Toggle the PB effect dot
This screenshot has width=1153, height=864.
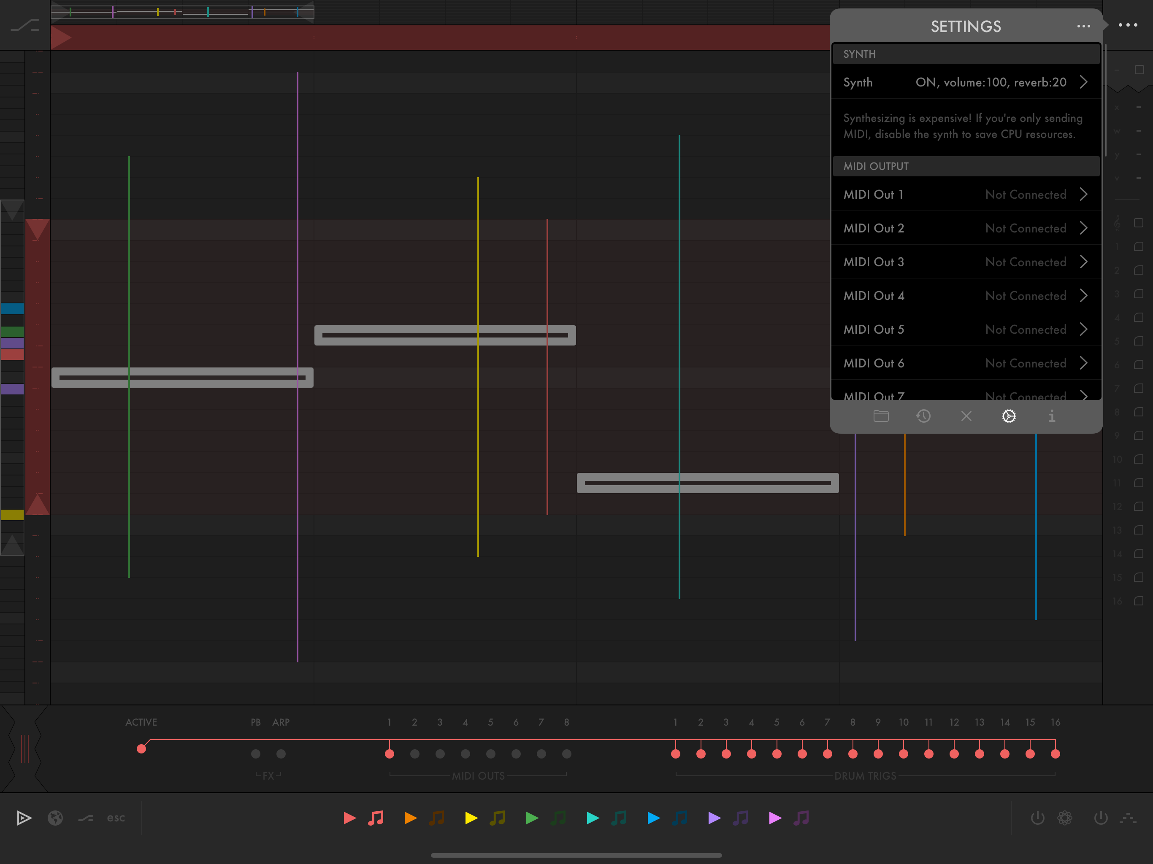[x=255, y=753]
